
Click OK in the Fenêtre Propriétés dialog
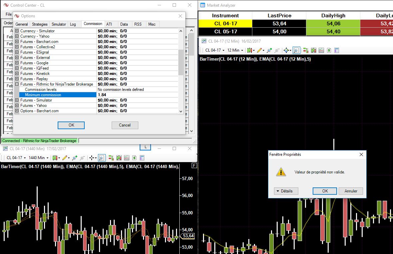[x=325, y=191]
